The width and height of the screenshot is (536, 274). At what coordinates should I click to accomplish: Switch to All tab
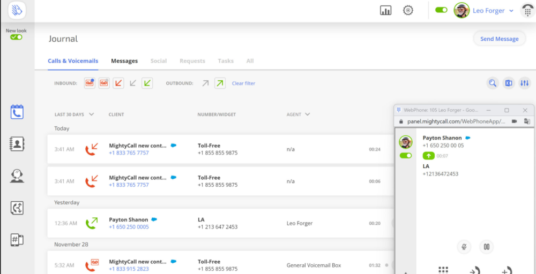(x=250, y=61)
